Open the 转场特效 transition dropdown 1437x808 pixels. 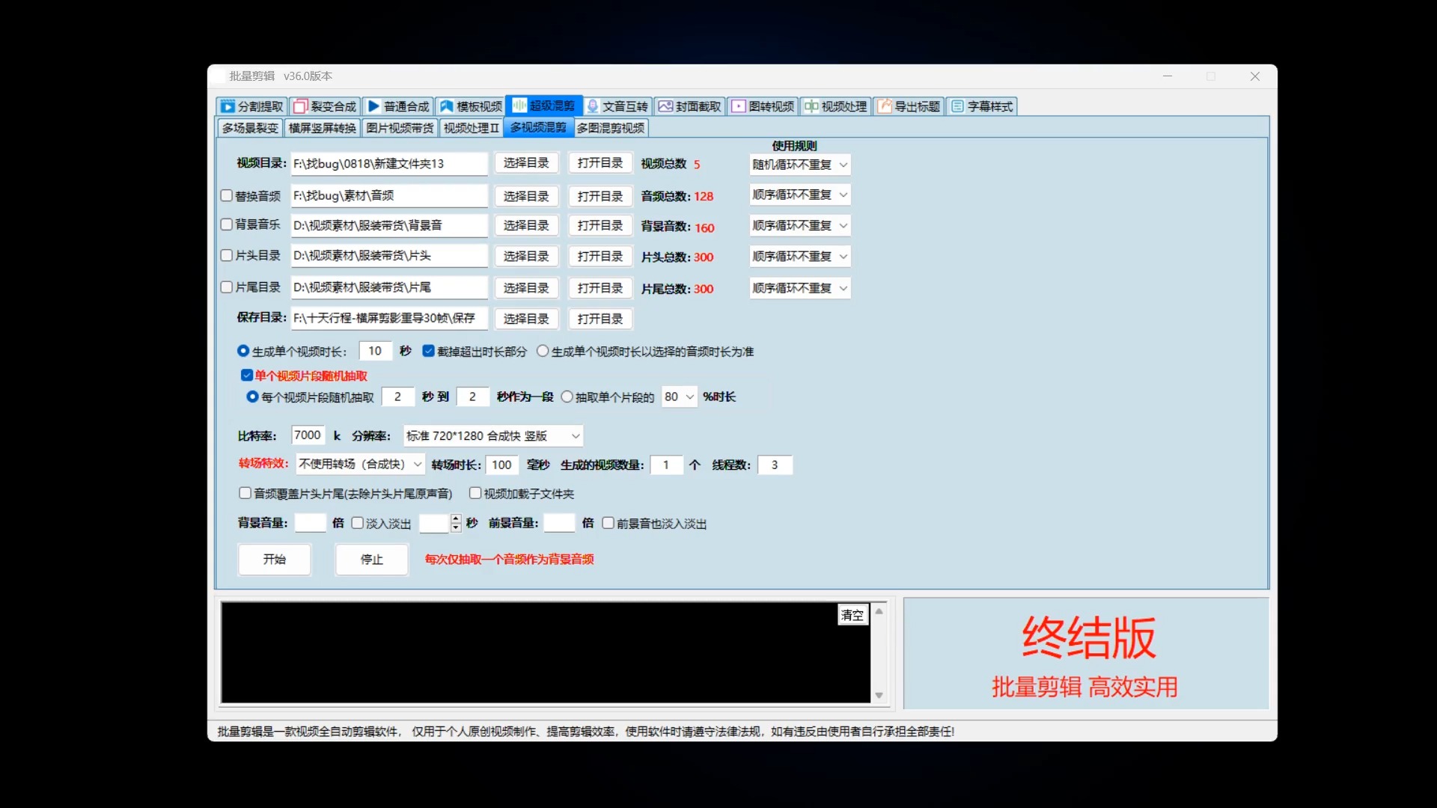[x=360, y=464]
